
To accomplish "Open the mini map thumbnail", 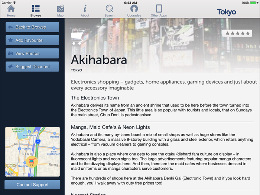I will [x=33, y=152].
